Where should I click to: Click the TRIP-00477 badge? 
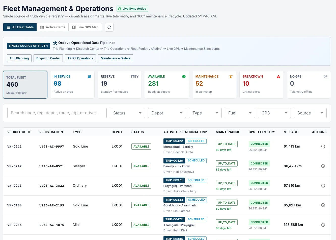[x=174, y=219]
